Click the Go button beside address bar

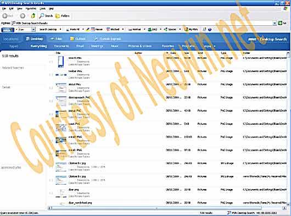pyautogui.click(x=282, y=23)
